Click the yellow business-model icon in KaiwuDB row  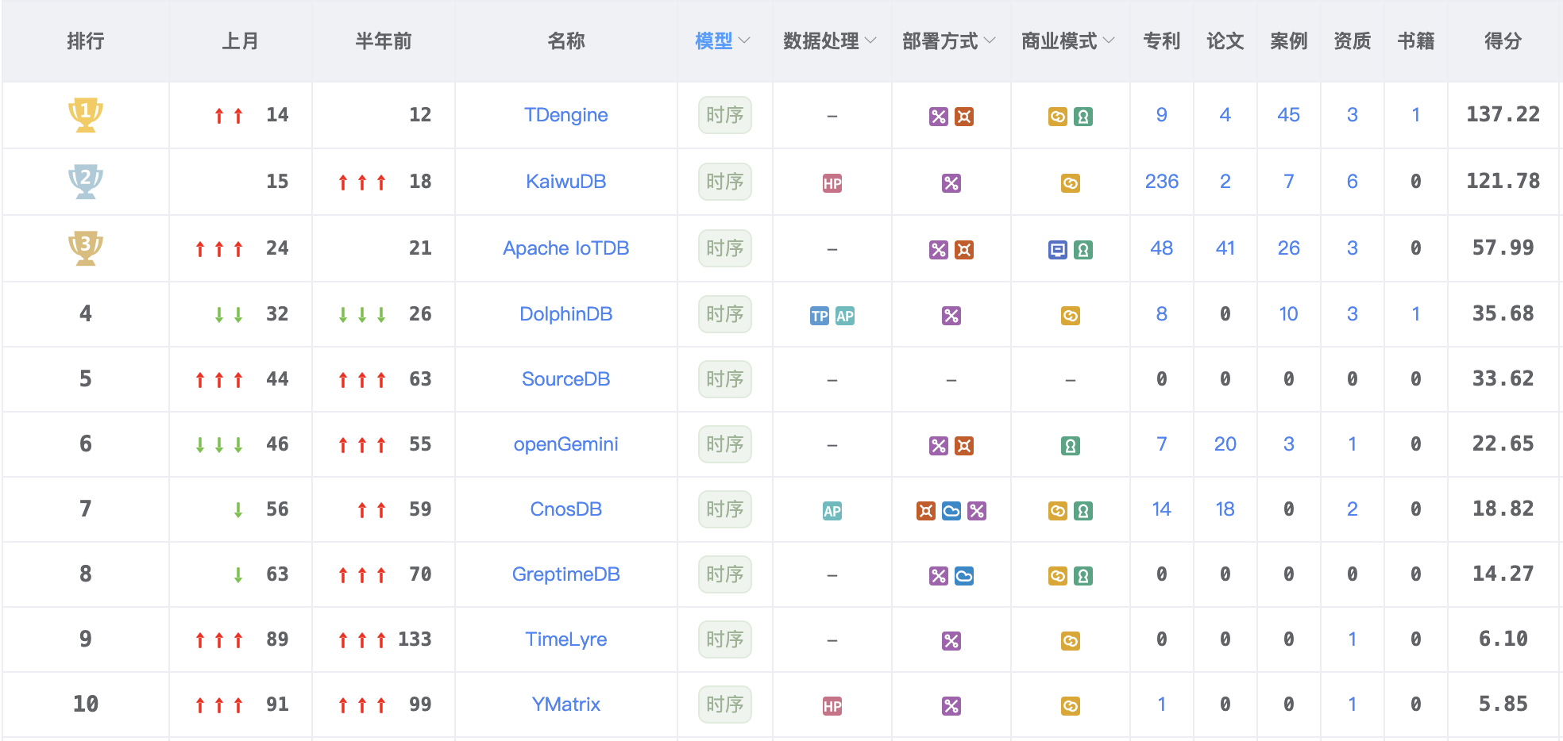(x=1071, y=183)
